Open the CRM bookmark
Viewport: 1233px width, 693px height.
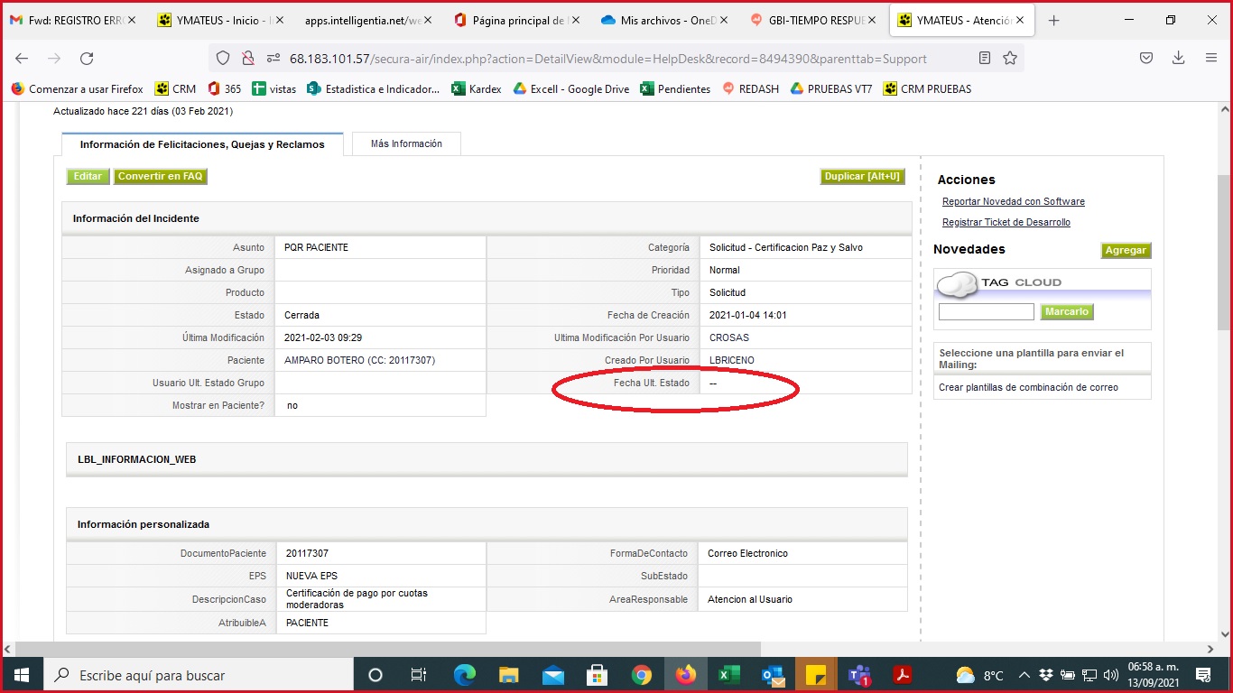[175, 88]
